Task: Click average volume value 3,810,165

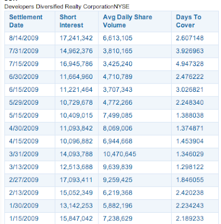Action: pyautogui.click(x=117, y=51)
